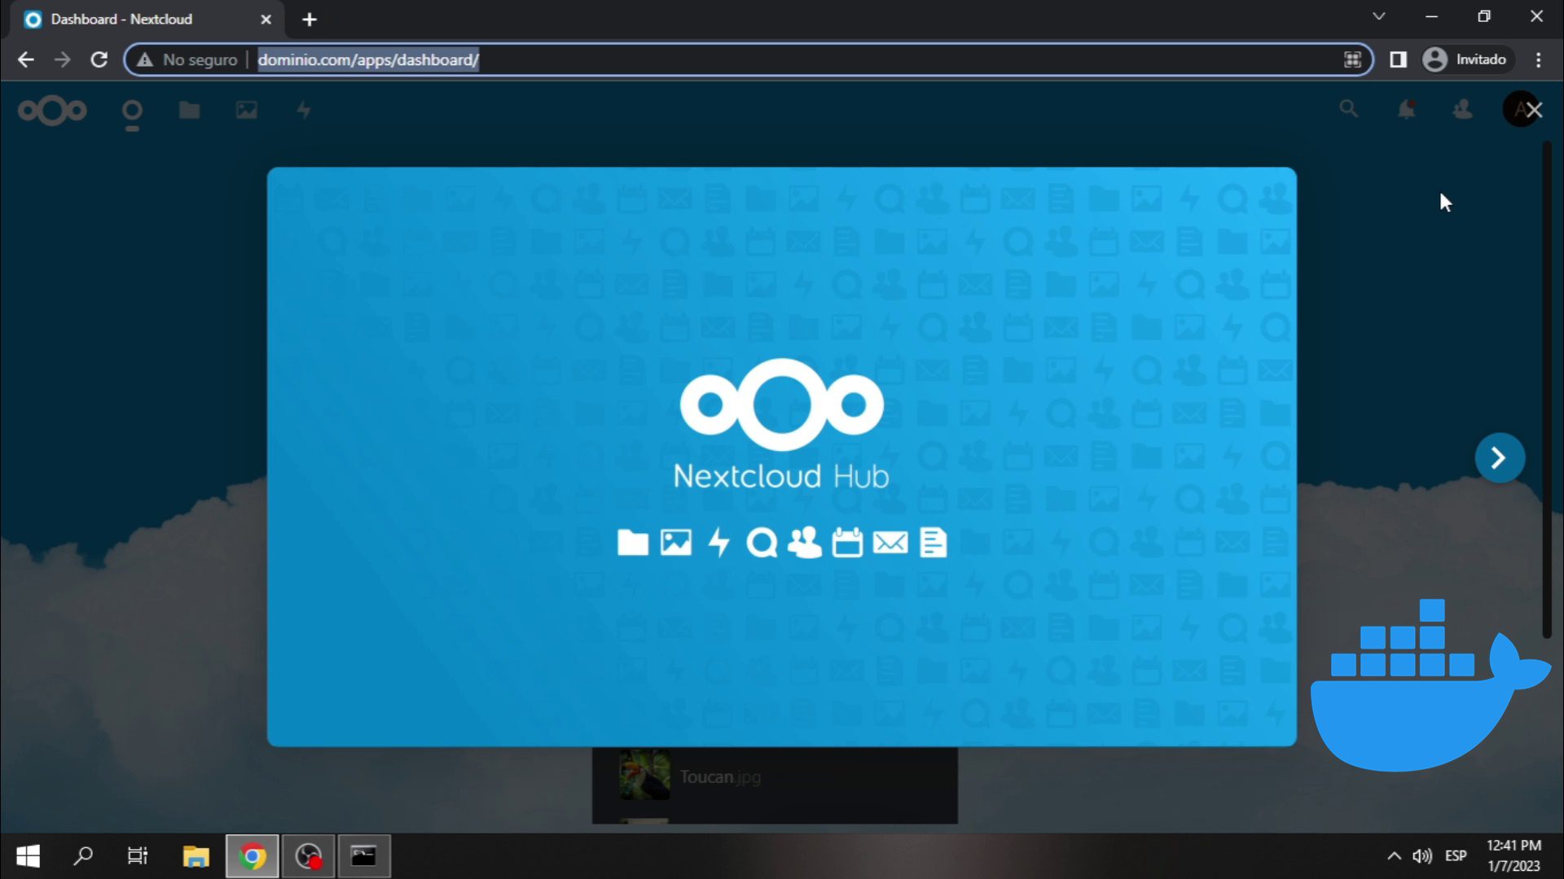The height and width of the screenshot is (879, 1564).
Task: Click the modal vertical scrollbar
Action: click(1547, 391)
